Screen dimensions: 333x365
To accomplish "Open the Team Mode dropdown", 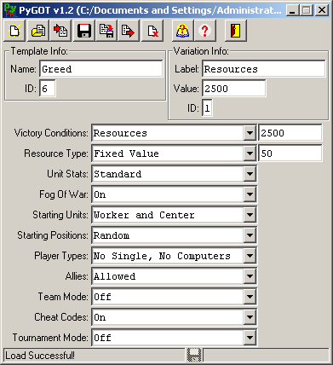I will coord(250,297).
